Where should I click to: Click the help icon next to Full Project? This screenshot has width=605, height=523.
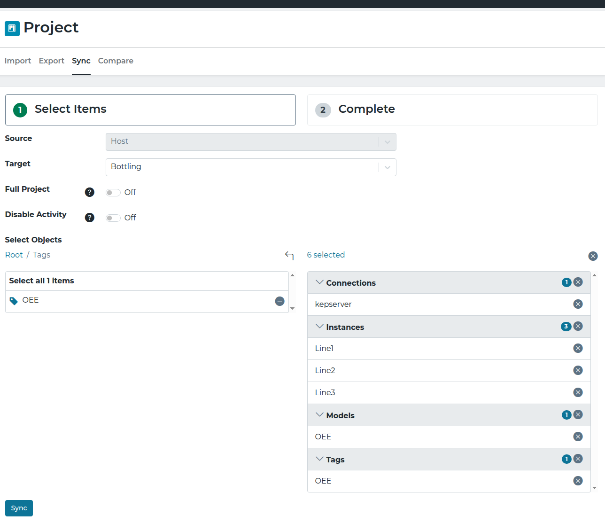89,192
